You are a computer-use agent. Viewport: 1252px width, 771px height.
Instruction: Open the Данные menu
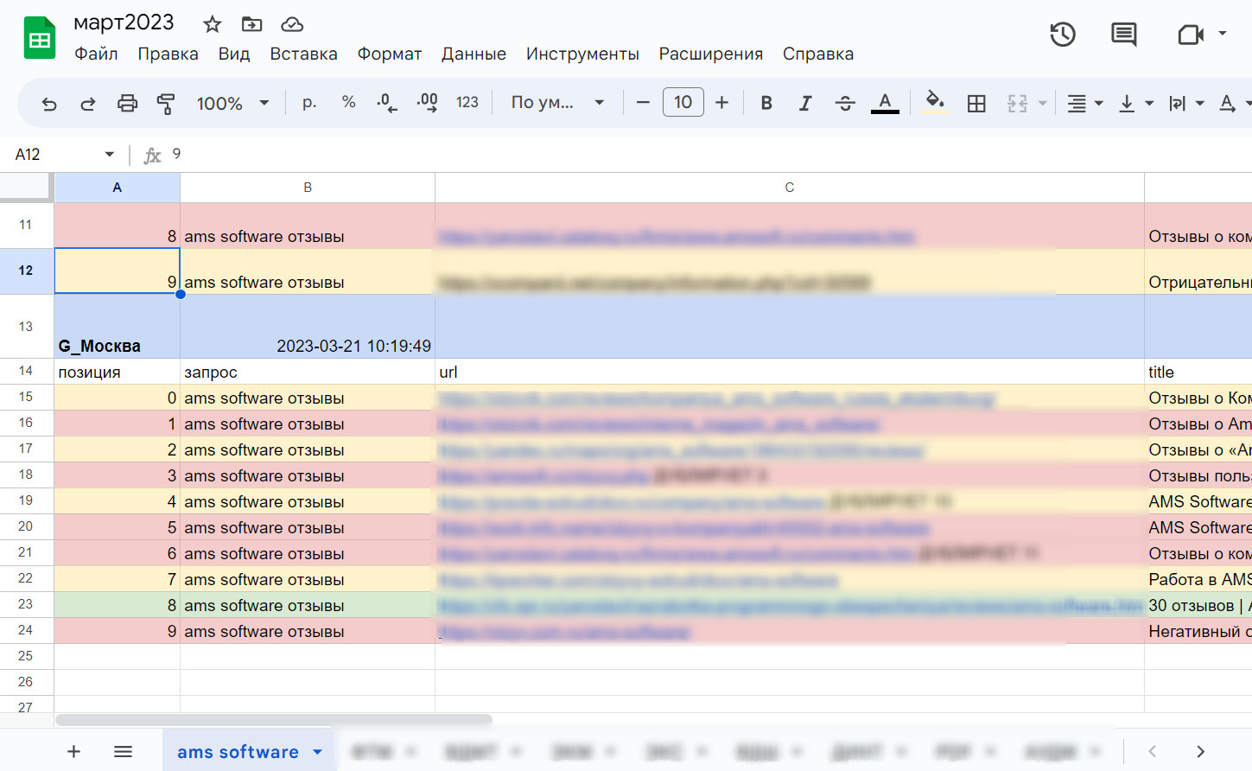pos(473,54)
